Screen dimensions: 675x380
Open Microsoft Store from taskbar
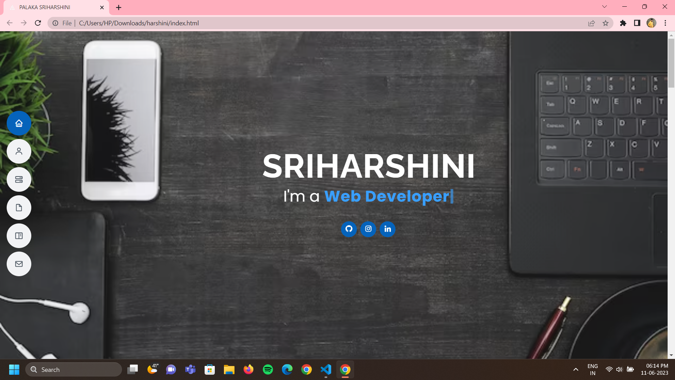click(210, 369)
